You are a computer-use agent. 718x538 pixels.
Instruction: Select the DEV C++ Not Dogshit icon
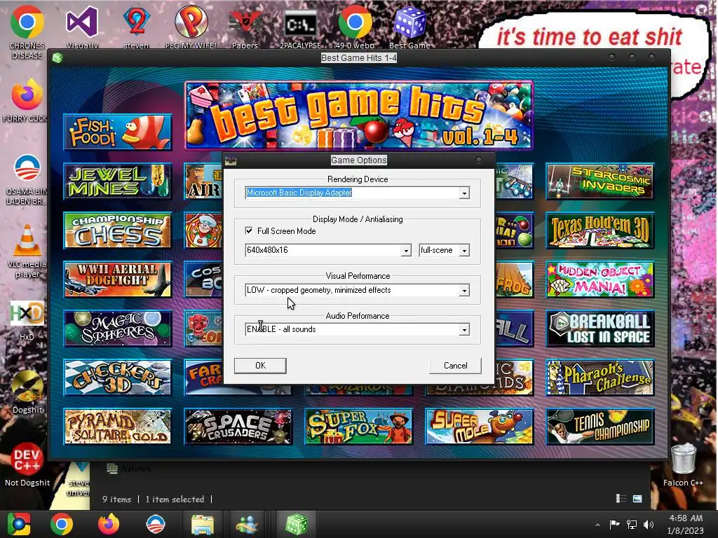27,464
